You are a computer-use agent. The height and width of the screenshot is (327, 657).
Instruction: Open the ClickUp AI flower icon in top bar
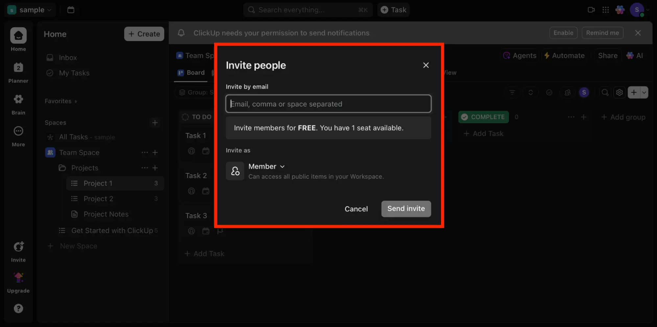[x=620, y=10]
